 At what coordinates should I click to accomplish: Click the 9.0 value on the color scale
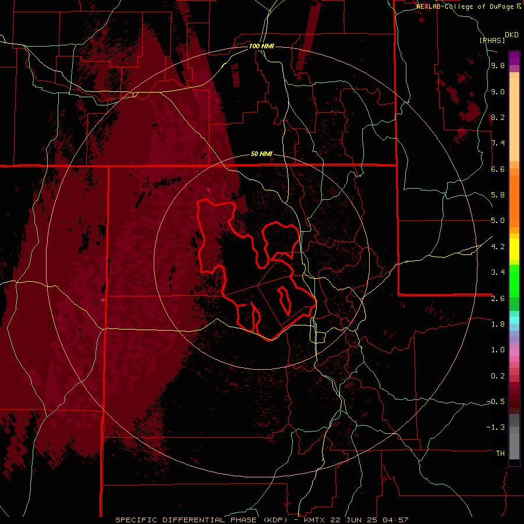(498, 91)
